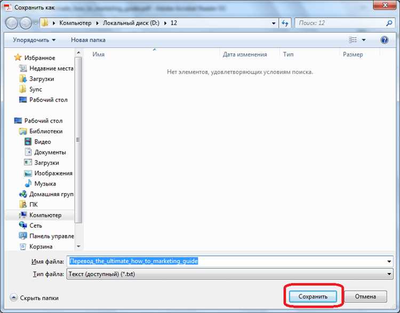Image resolution: width=400 pixels, height=313 pixels.
Task: Click the Компьютер monitor icon
Action: (23, 215)
